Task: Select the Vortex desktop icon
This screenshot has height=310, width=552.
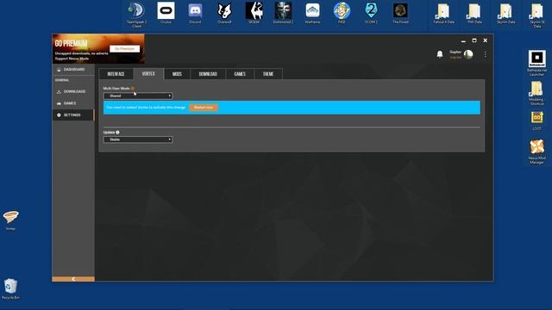Action: tap(10, 220)
